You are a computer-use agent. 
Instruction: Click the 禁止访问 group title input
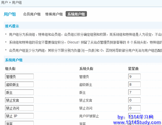pos(19,108)
